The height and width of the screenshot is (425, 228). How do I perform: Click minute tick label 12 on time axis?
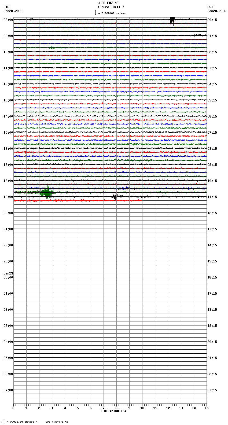pos(168,408)
